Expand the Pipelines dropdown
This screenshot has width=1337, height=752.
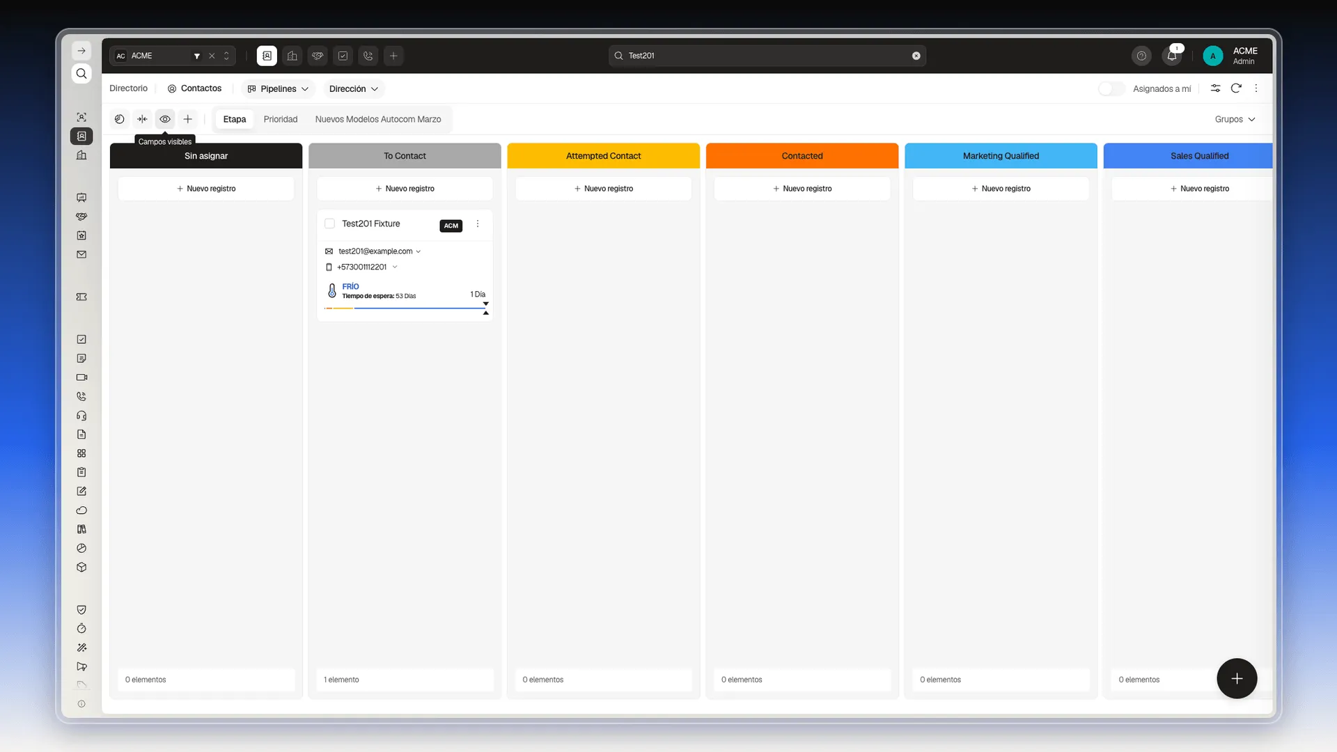[278, 88]
